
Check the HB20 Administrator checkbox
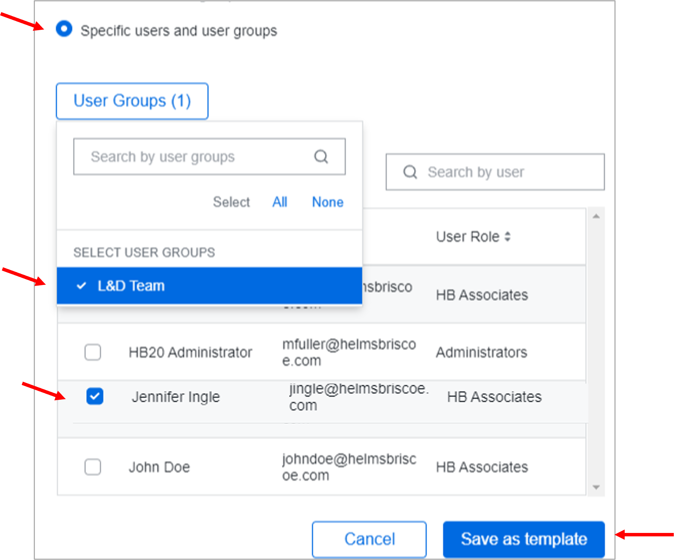click(x=93, y=352)
